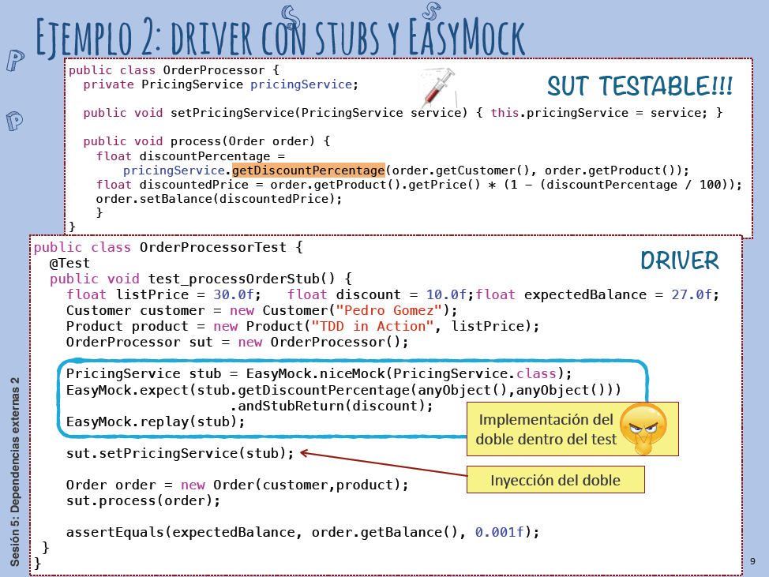
Task: Click the assertEquals code line
Action: click(302, 532)
